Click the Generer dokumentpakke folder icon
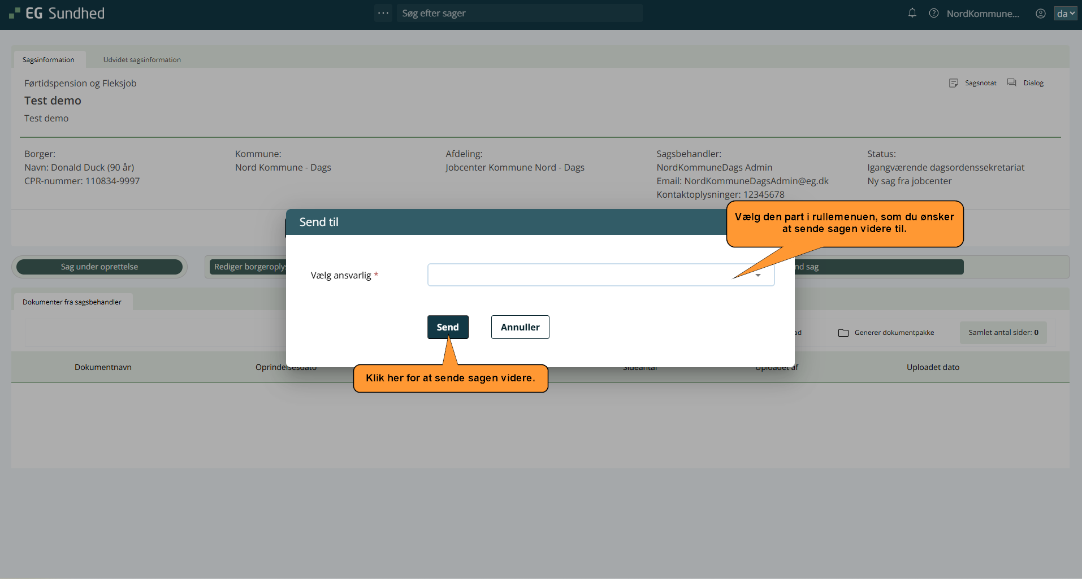1082x579 pixels. (843, 333)
